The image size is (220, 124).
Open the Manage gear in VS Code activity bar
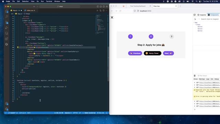tap(7, 109)
